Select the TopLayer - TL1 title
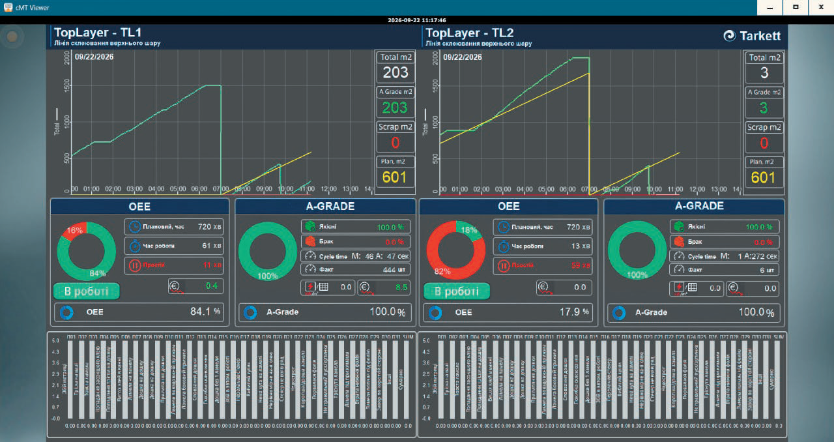Image resolution: width=834 pixels, height=442 pixels. [98, 33]
